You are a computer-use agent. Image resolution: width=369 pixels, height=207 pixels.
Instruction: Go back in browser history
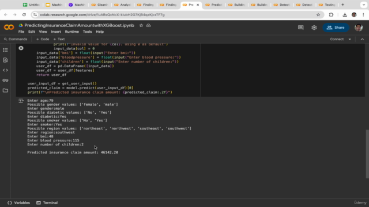(x=6, y=15)
